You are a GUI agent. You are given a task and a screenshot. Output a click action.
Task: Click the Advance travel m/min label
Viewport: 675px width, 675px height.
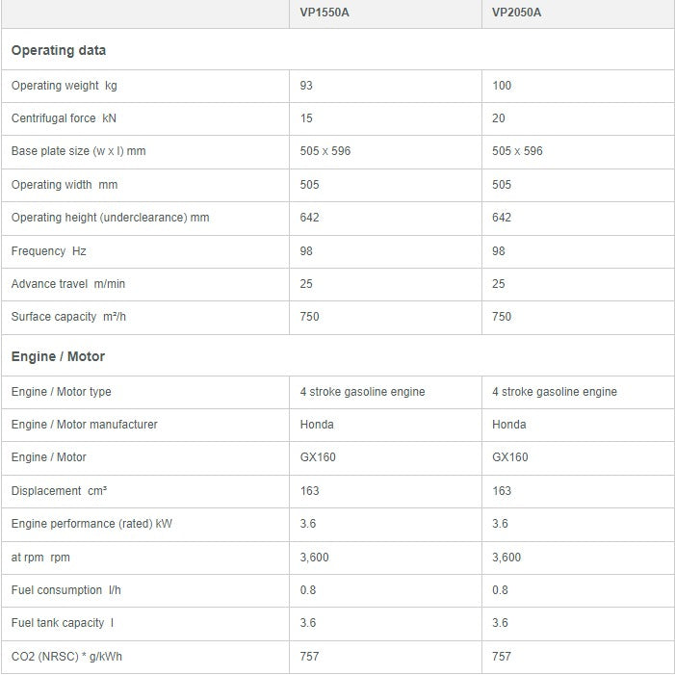70,283
